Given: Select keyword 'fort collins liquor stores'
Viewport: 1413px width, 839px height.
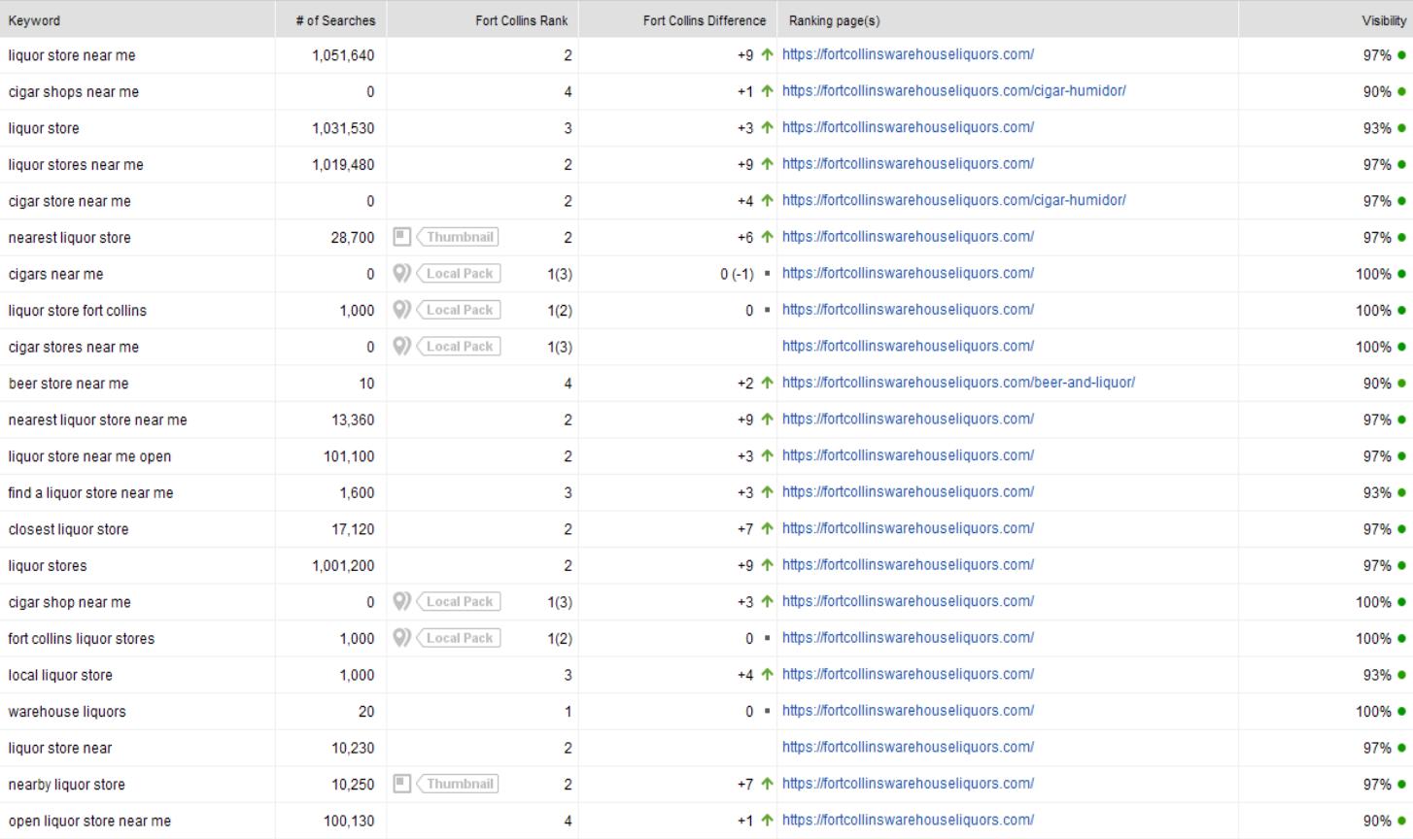Looking at the screenshot, I should point(82,639).
